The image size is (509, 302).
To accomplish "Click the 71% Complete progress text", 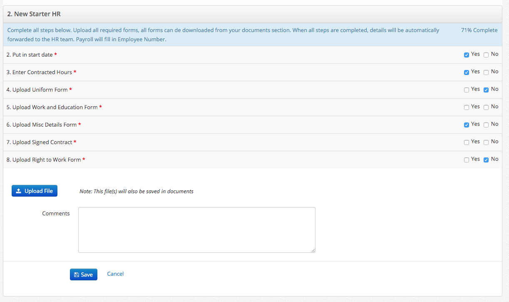I will pos(479,30).
